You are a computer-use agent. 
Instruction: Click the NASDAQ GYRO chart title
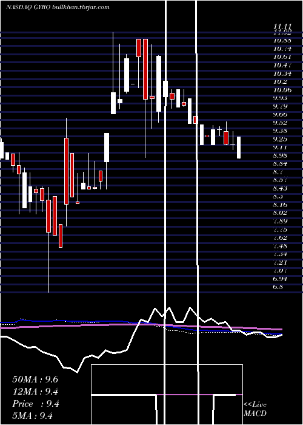(x=58, y=7)
